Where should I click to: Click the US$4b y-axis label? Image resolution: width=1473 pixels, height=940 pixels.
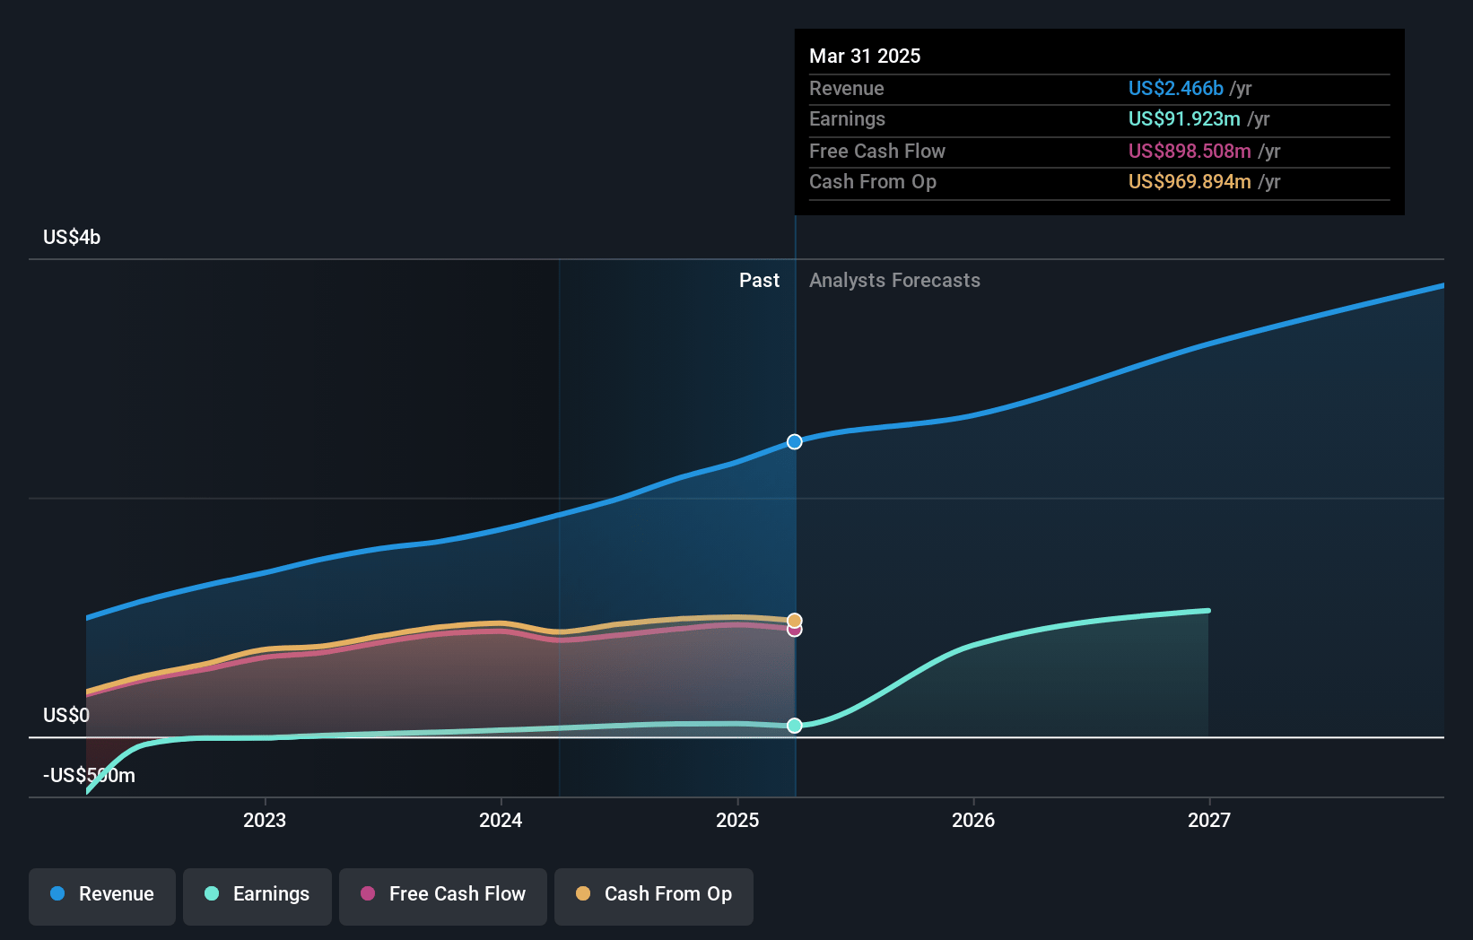tap(72, 238)
